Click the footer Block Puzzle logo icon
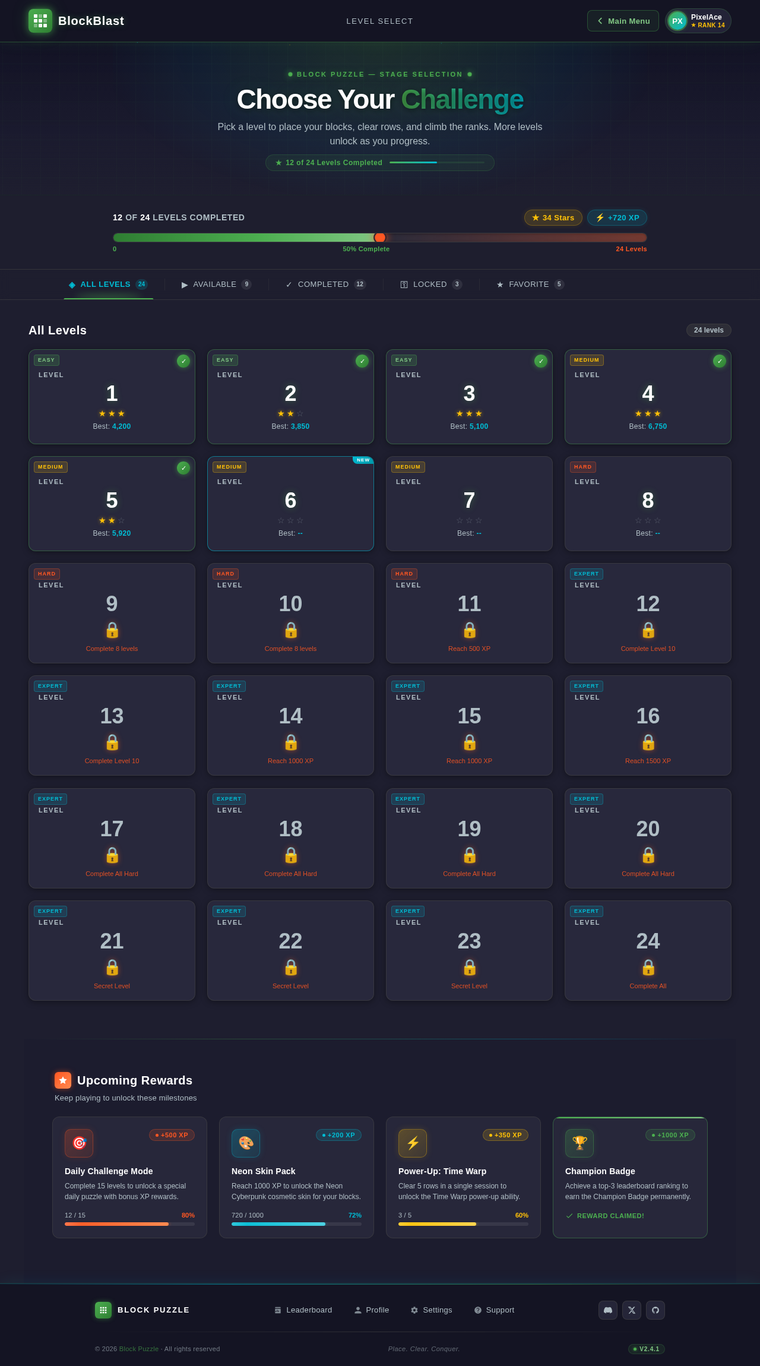The width and height of the screenshot is (760, 1366). pyautogui.click(x=103, y=1310)
